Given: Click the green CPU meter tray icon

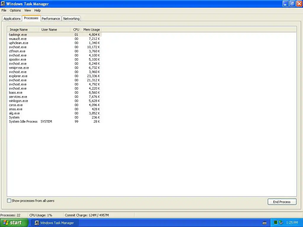Looking at the screenshot, I should coord(276,223).
